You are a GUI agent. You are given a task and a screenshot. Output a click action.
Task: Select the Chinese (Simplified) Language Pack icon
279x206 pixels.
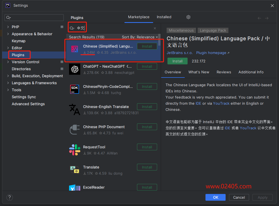pos(75,49)
